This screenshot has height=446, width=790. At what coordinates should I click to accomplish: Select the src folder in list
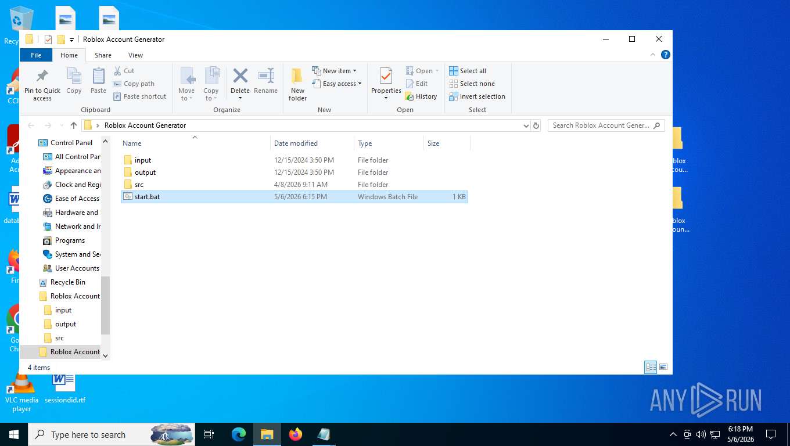tap(294, 185)
